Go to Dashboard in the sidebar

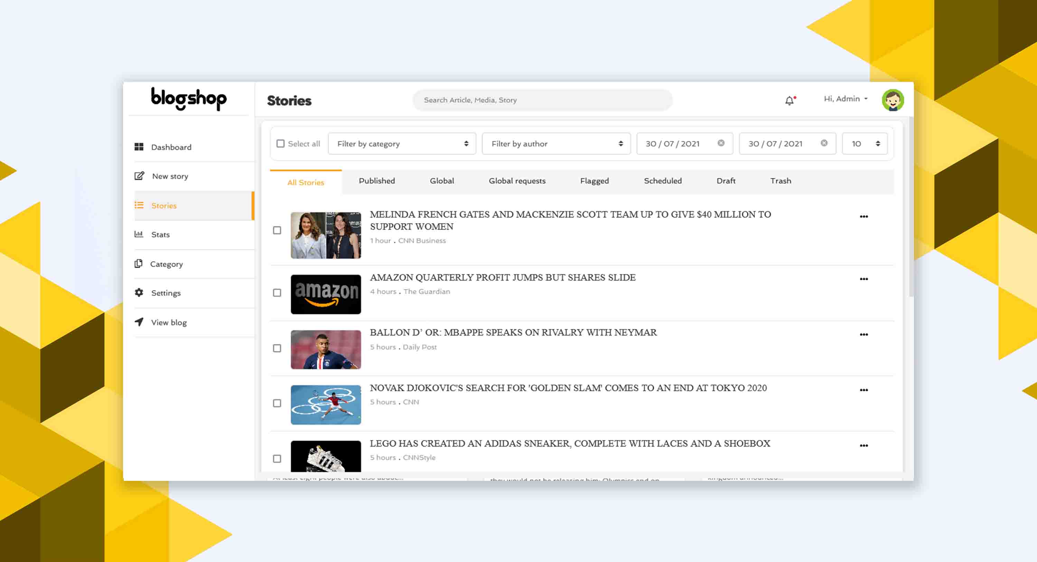tap(194, 147)
